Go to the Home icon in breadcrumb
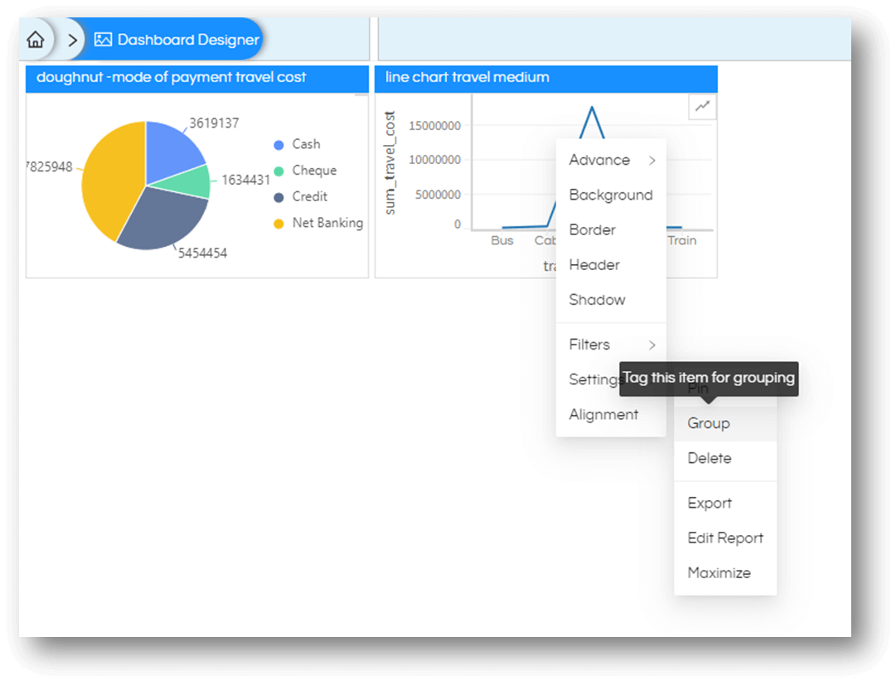This screenshot has width=896, height=680. (36, 40)
